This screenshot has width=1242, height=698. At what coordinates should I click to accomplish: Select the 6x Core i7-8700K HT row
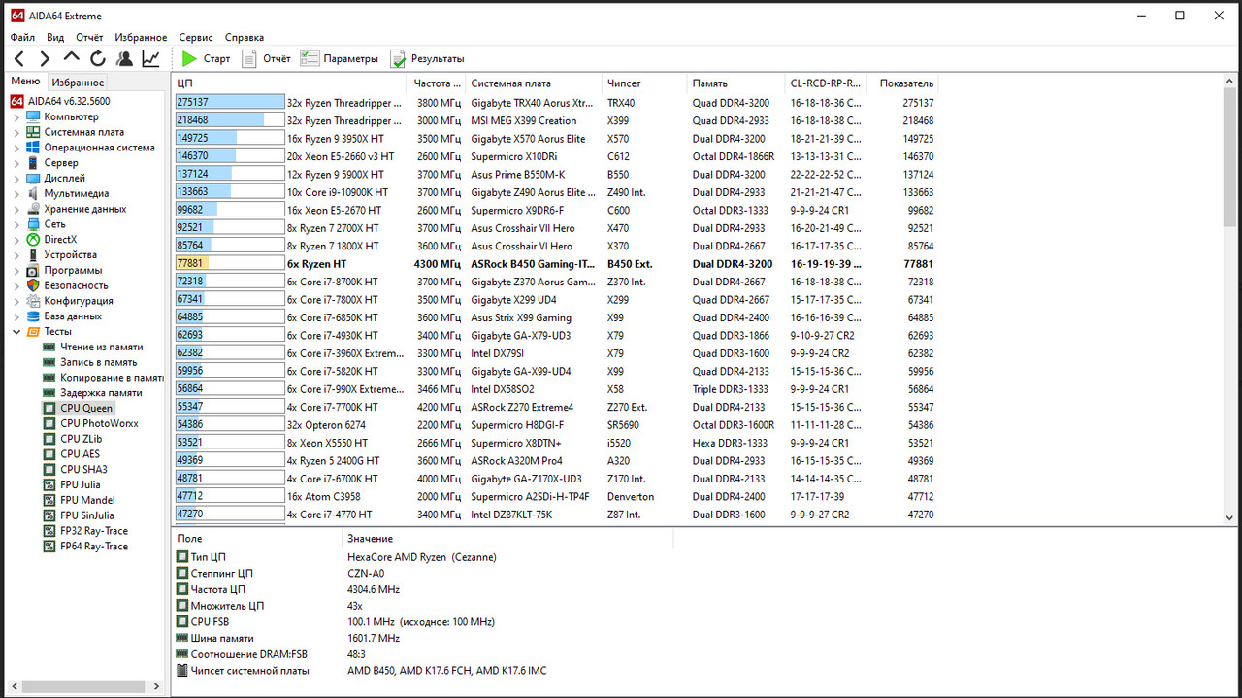[x=555, y=282]
